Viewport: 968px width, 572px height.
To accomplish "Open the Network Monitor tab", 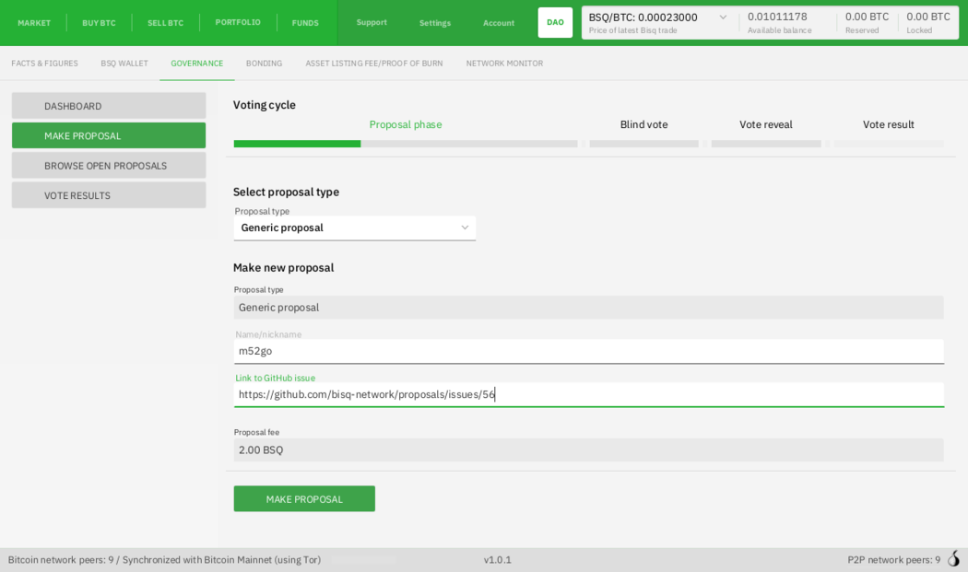I will (x=504, y=64).
